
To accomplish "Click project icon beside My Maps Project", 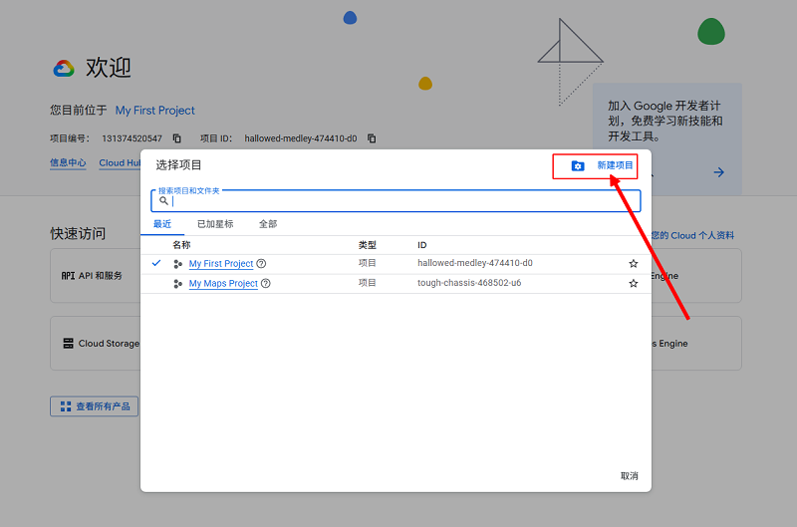I will pos(177,284).
